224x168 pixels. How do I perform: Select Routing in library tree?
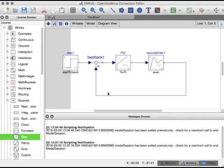(x=23, y=94)
